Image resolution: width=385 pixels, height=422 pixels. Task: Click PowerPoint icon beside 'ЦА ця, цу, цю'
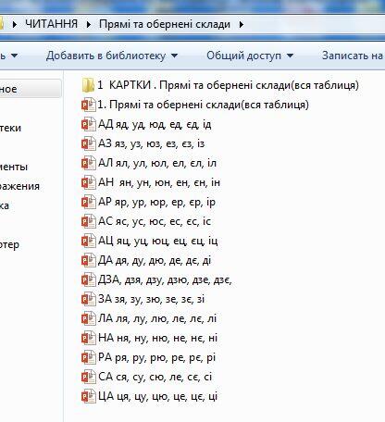click(x=89, y=396)
